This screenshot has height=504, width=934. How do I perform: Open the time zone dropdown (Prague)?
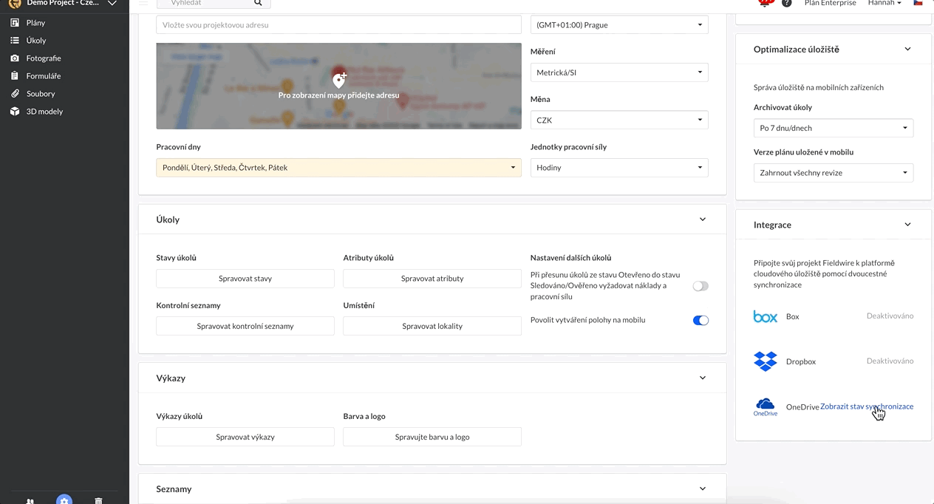tap(619, 25)
